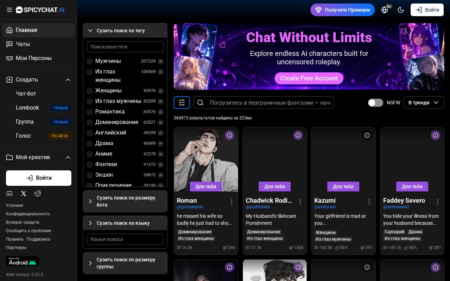Image resolution: width=450 pixels, height=281 pixels.
Task: Open three-dot menu on Faddey Severo card
Action: click(x=438, y=202)
